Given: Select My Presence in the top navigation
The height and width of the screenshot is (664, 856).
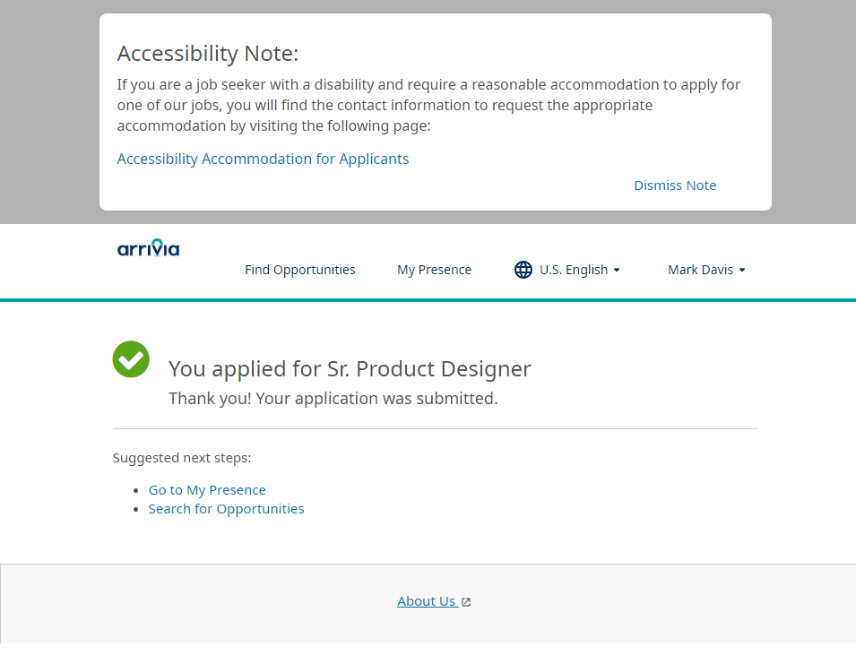Looking at the screenshot, I should (x=434, y=270).
